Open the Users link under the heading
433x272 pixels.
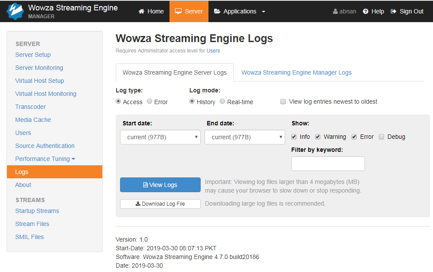point(213,51)
